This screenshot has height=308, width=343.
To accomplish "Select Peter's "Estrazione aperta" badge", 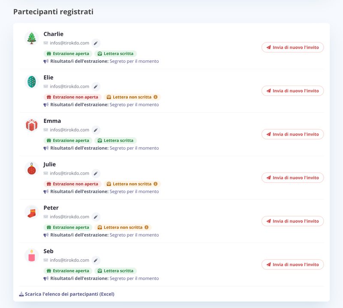I will [x=68, y=227].
